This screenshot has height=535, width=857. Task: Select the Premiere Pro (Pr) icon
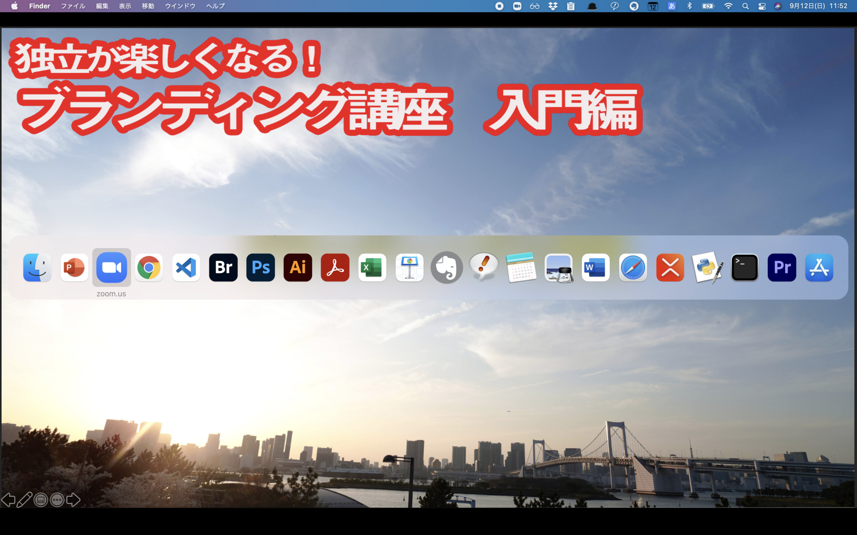(x=782, y=267)
